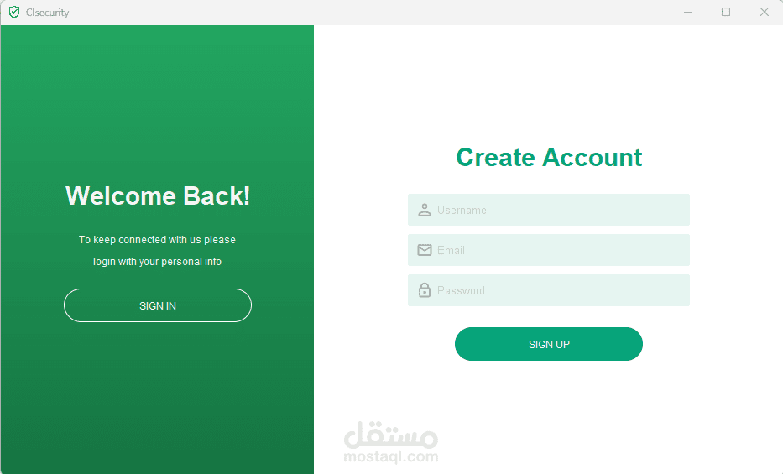Click the user silhouette icon beside Username

pyautogui.click(x=425, y=210)
